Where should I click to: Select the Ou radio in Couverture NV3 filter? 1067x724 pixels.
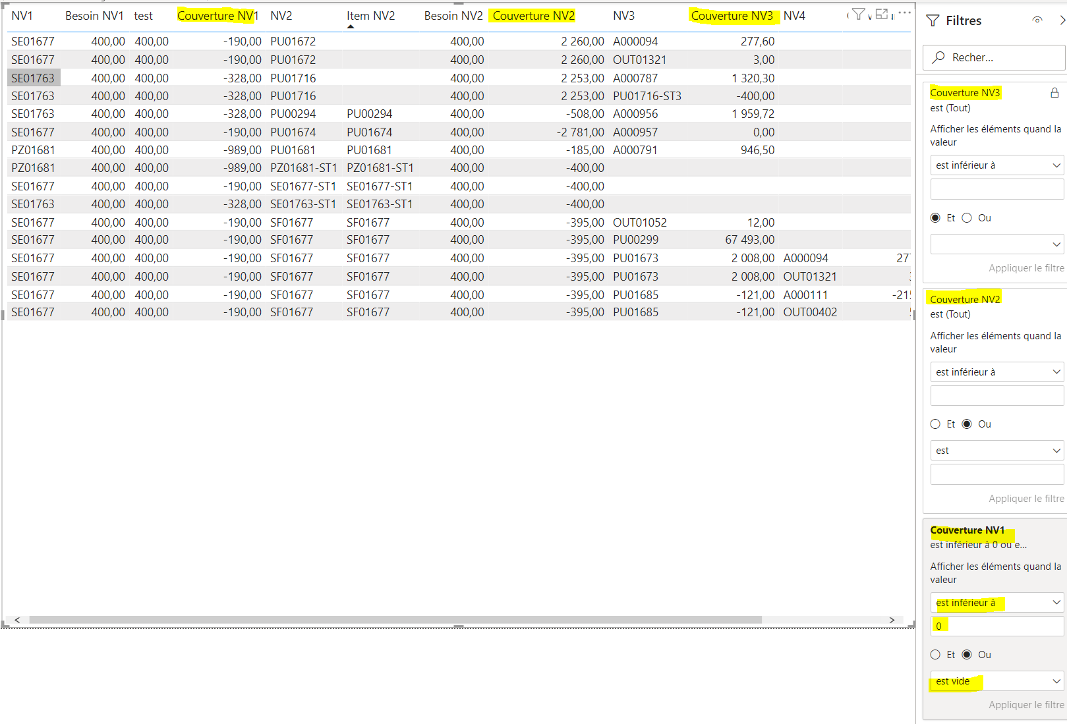tap(967, 218)
